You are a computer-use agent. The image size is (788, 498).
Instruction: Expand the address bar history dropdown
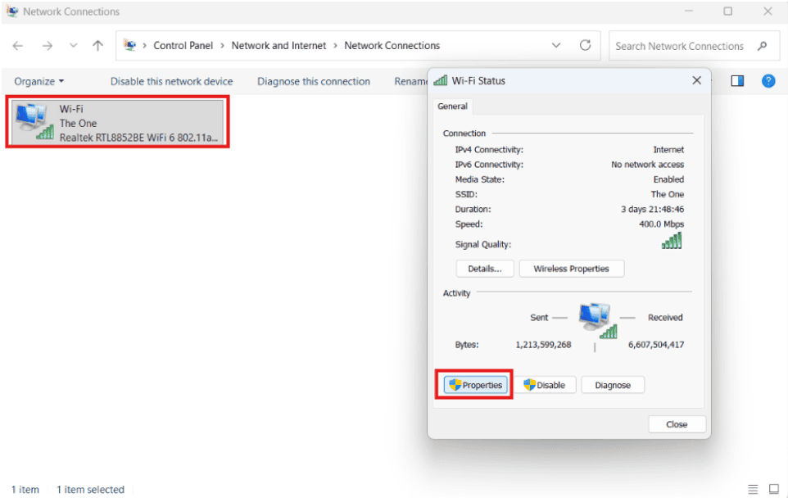coord(556,45)
